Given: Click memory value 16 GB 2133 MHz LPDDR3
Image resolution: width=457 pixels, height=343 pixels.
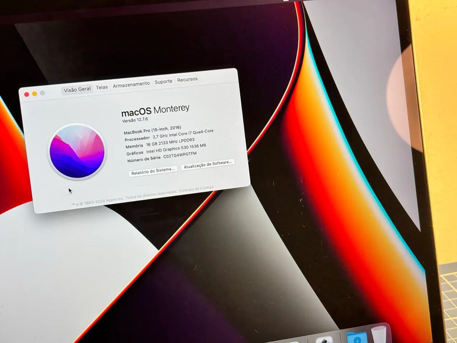Looking at the screenshot, I should [170, 142].
